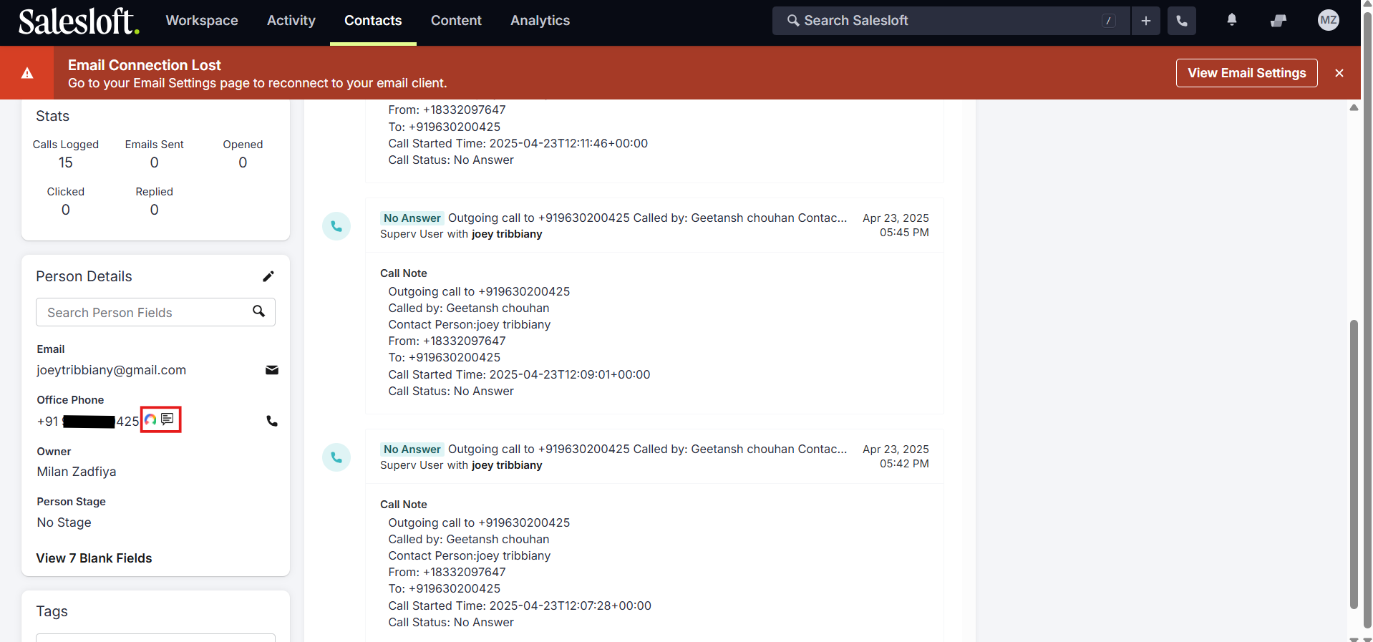Click the plus create button

pyautogui.click(x=1146, y=21)
